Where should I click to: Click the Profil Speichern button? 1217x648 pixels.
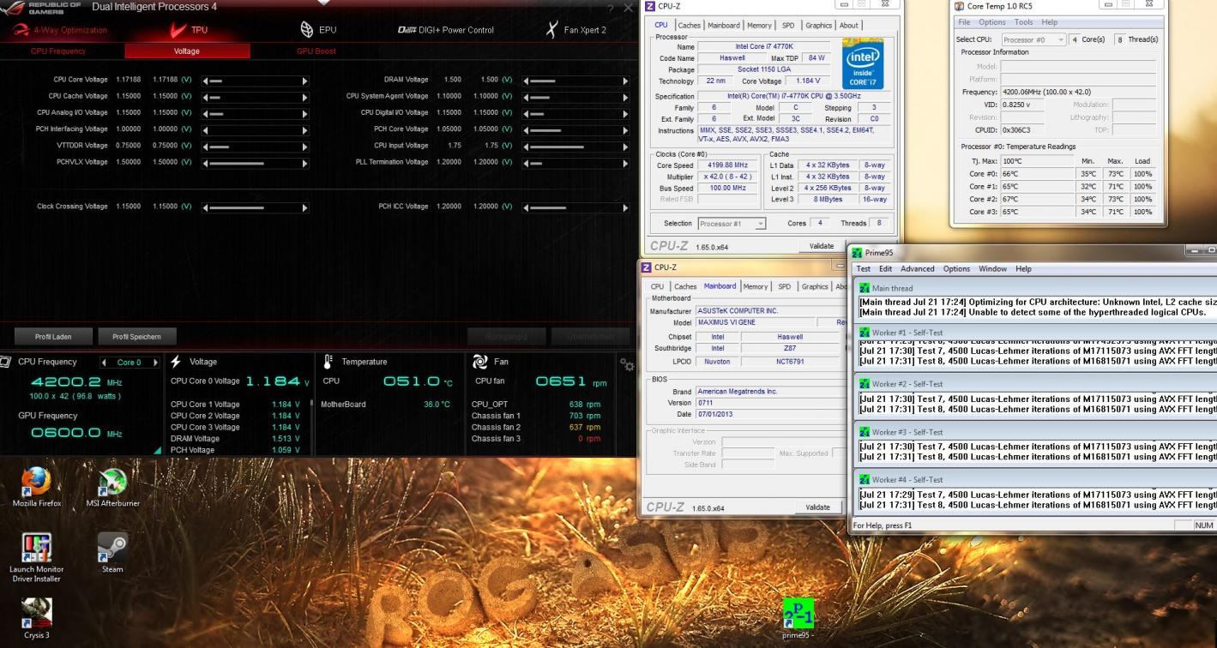click(136, 337)
